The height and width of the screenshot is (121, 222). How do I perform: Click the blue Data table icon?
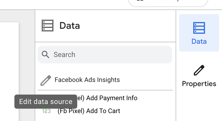199,28
